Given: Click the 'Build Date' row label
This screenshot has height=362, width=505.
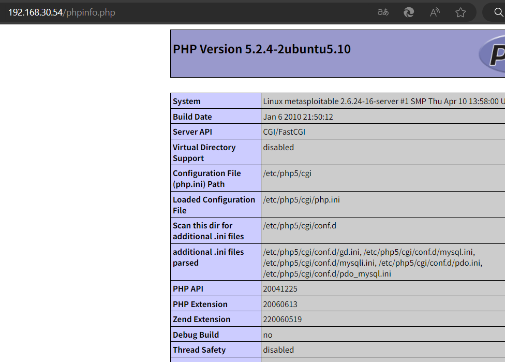Looking at the screenshot, I should (x=192, y=117).
